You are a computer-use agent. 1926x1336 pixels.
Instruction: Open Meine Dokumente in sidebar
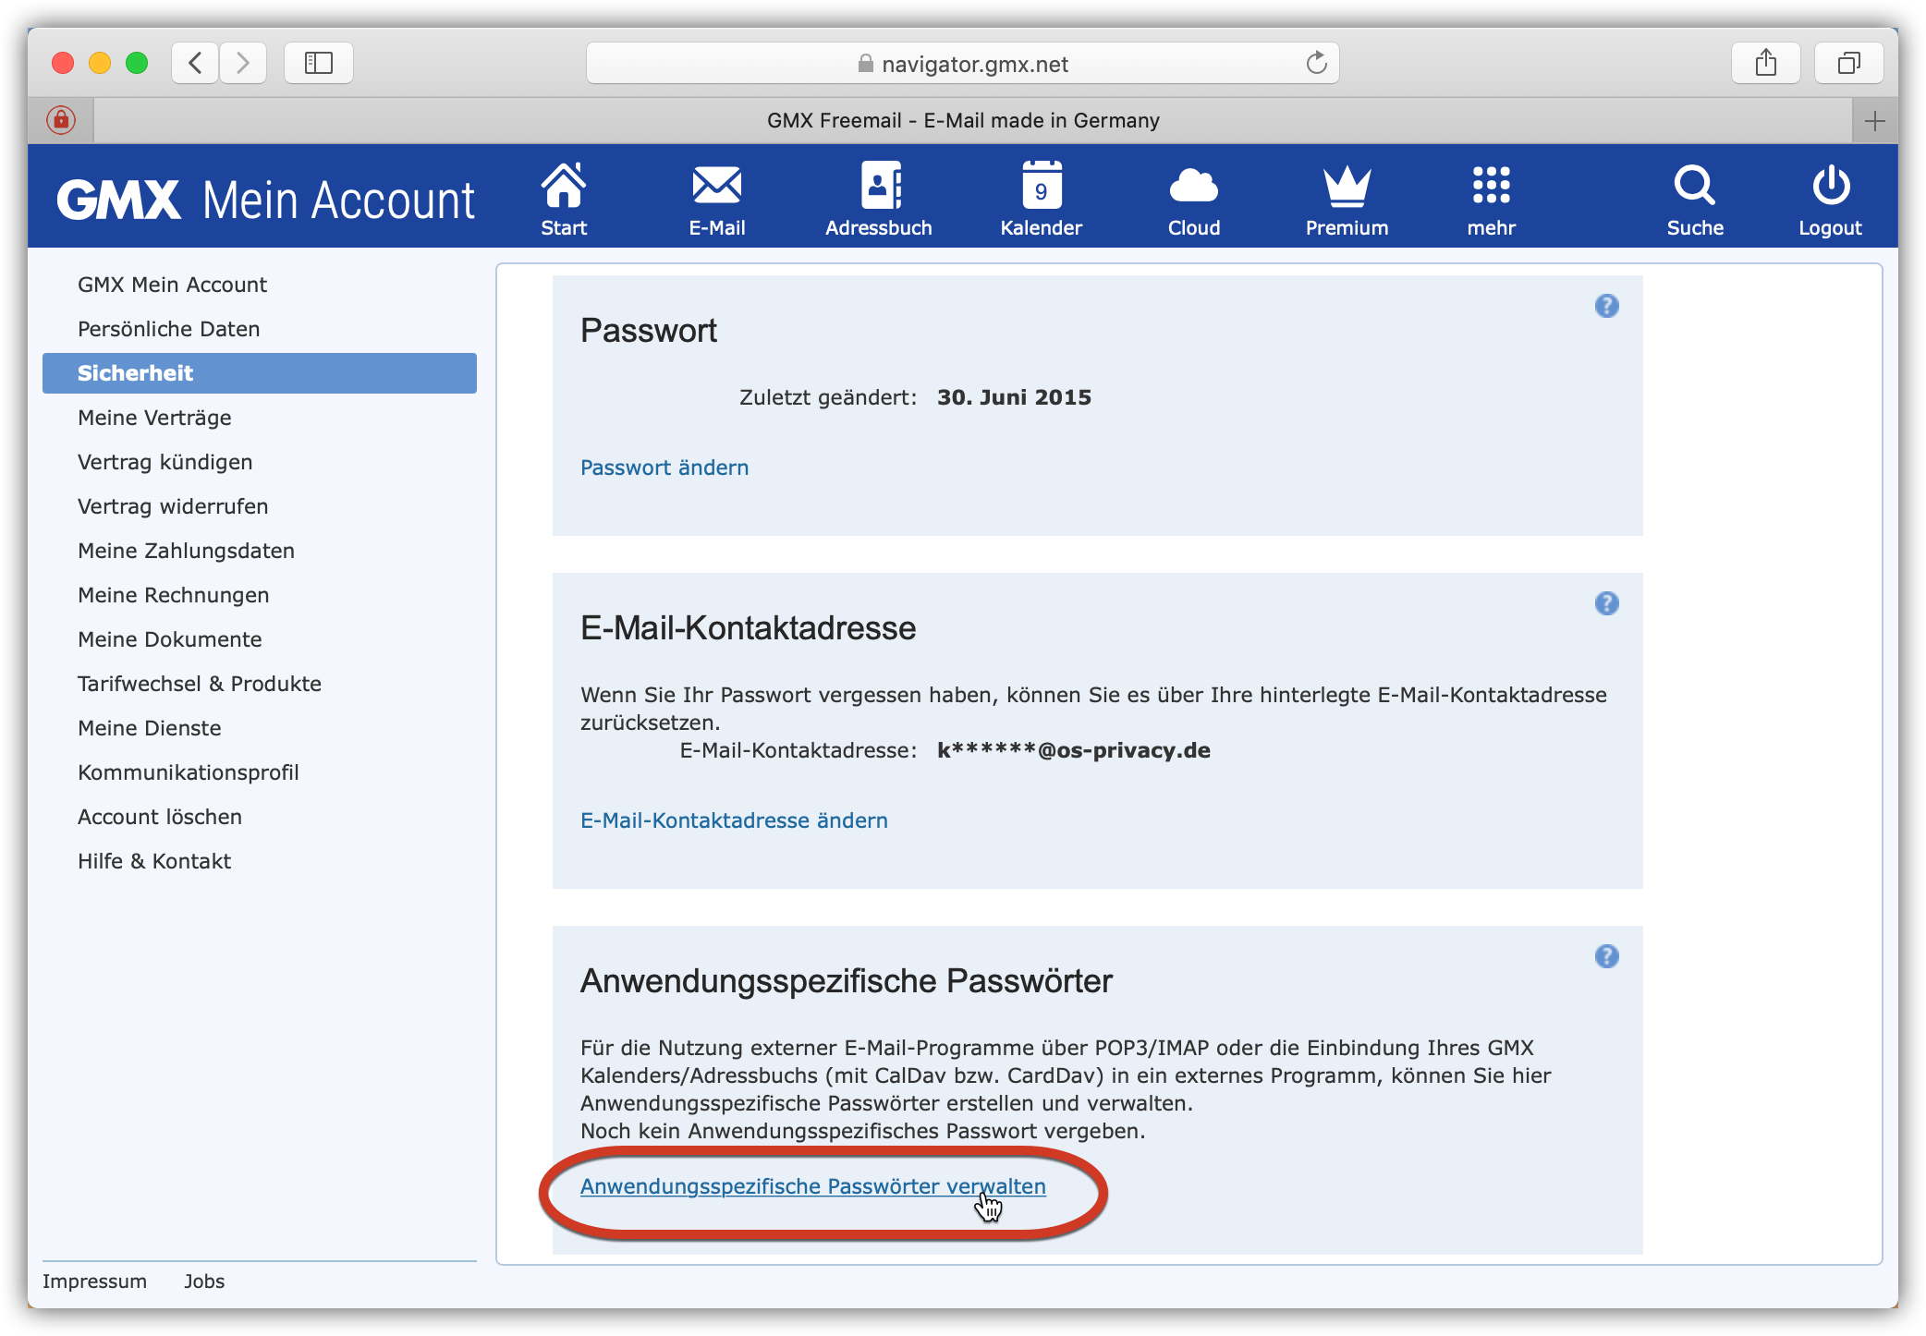pyautogui.click(x=260, y=639)
